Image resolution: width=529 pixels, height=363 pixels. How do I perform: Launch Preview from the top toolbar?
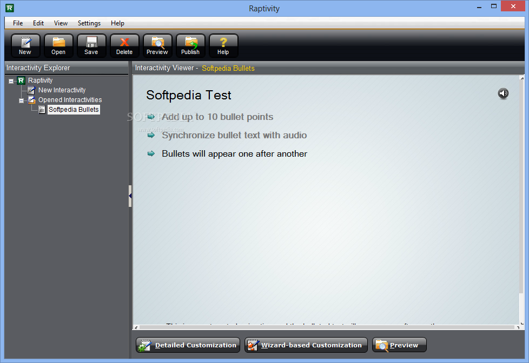157,46
